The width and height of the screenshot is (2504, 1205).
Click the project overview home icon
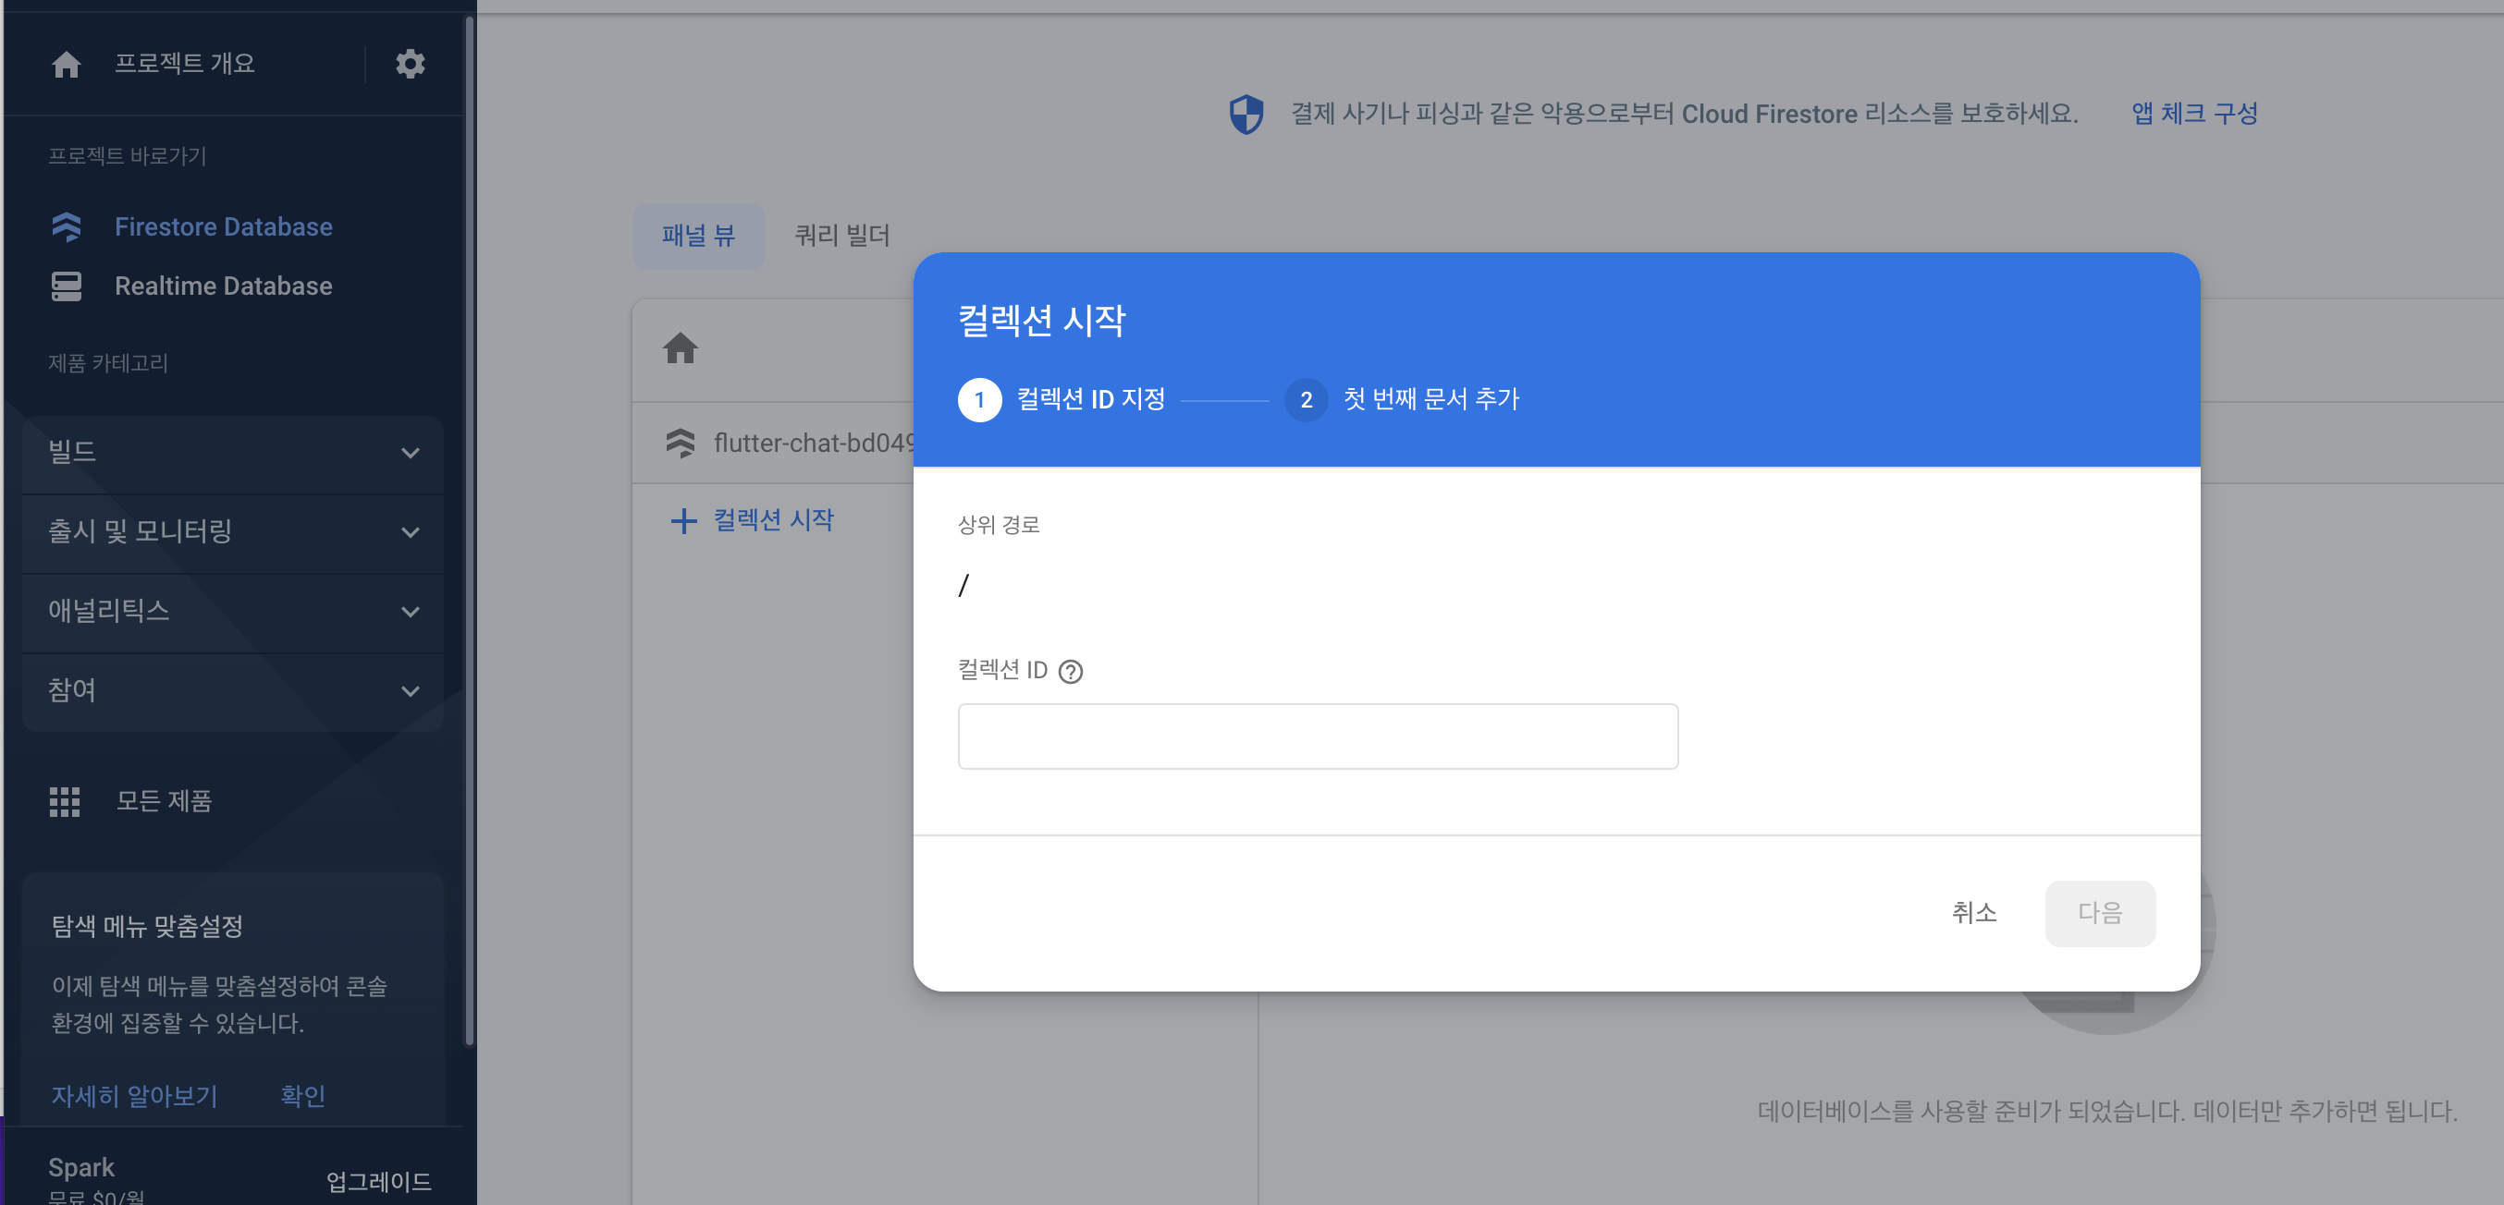pos(66,64)
